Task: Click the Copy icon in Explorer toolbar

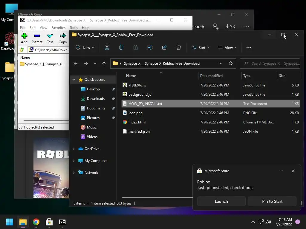Action: coord(121,47)
